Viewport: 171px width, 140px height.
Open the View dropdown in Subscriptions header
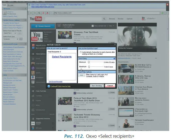(x=111, y=26)
